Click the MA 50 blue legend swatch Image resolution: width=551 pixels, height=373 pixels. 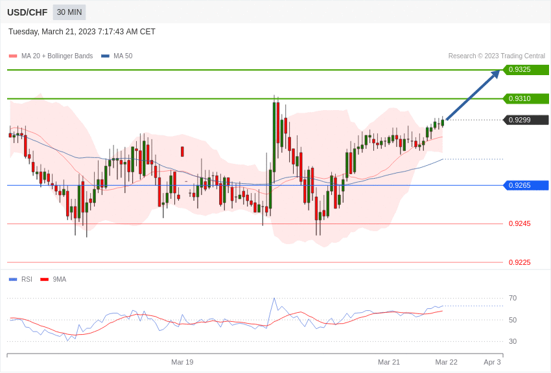[x=105, y=56]
